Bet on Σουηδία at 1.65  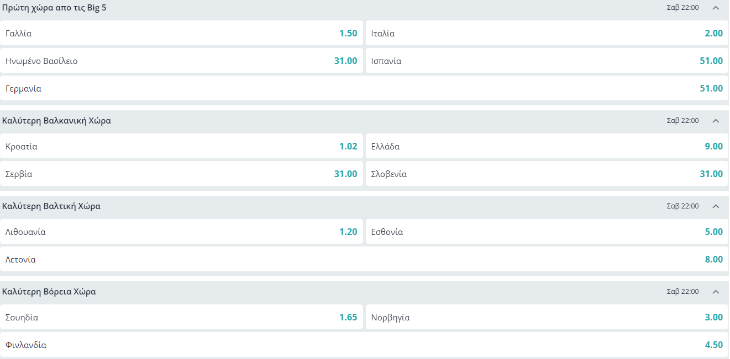click(x=182, y=318)
